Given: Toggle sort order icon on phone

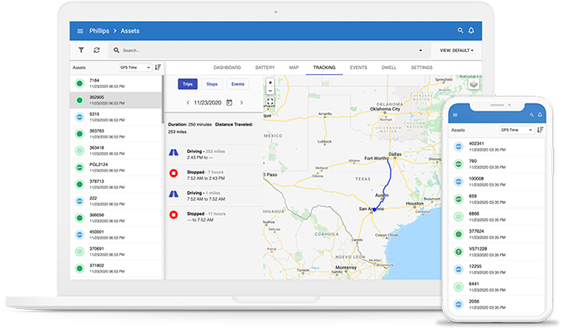Looking at the screenshot, I should click(x=540, y=130).
